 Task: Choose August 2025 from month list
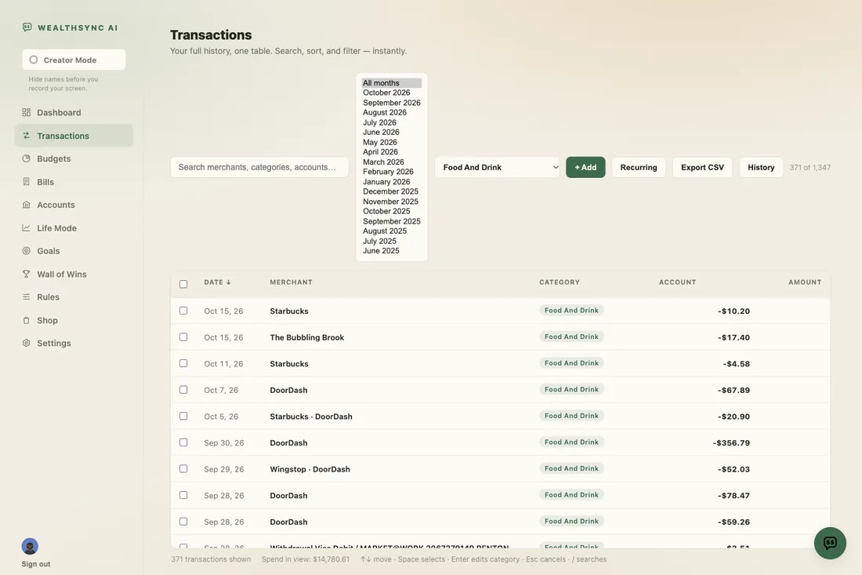tap(391, 231)
